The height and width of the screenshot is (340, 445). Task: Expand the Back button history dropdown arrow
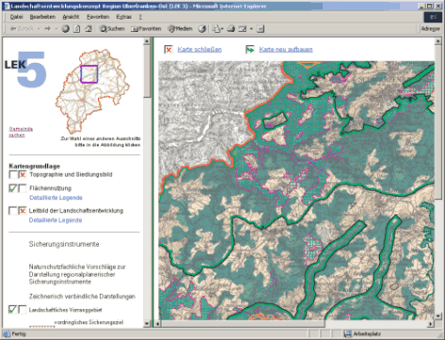[39, 29]
